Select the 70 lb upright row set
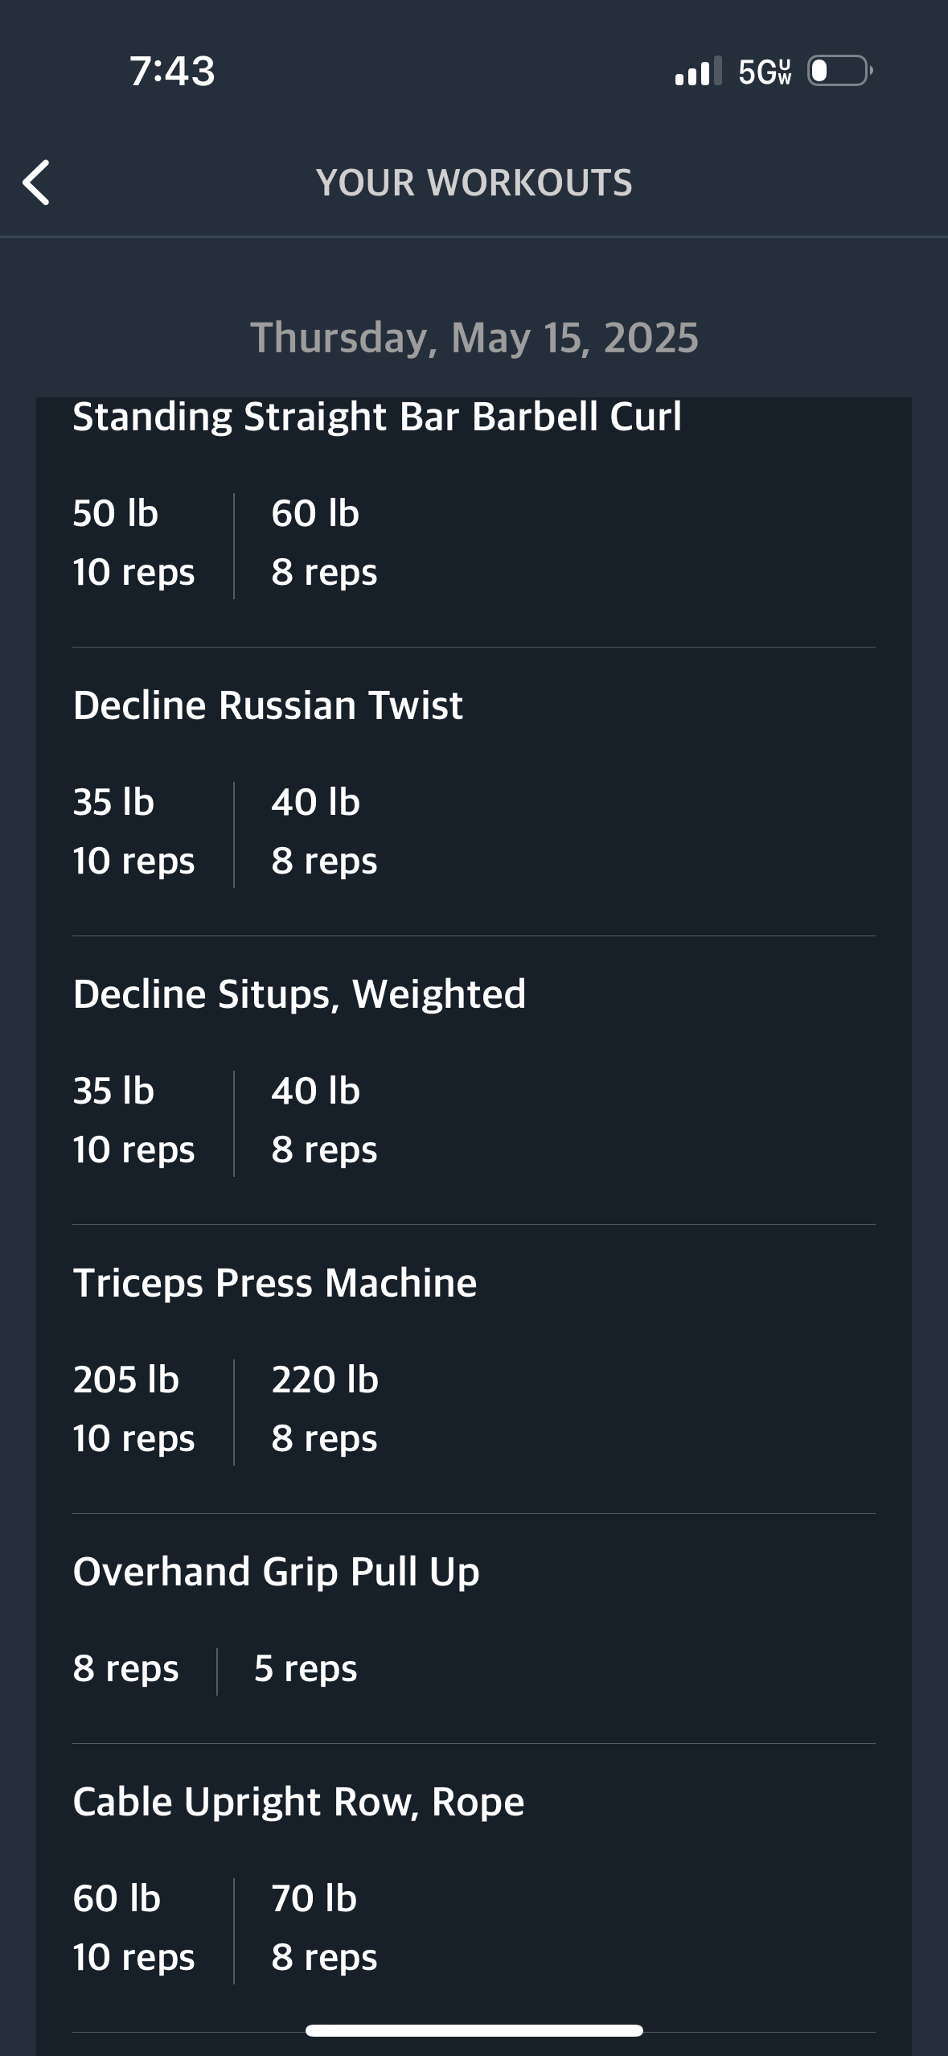Screen dimensions: 948x2056 click(324, 1928)
